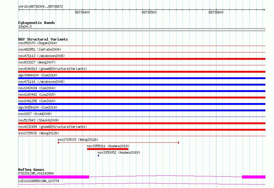274x188 pixels.
Task: Click the blue bar under nsv1061256
Action: pyautogui.click(x=142, y=104)
